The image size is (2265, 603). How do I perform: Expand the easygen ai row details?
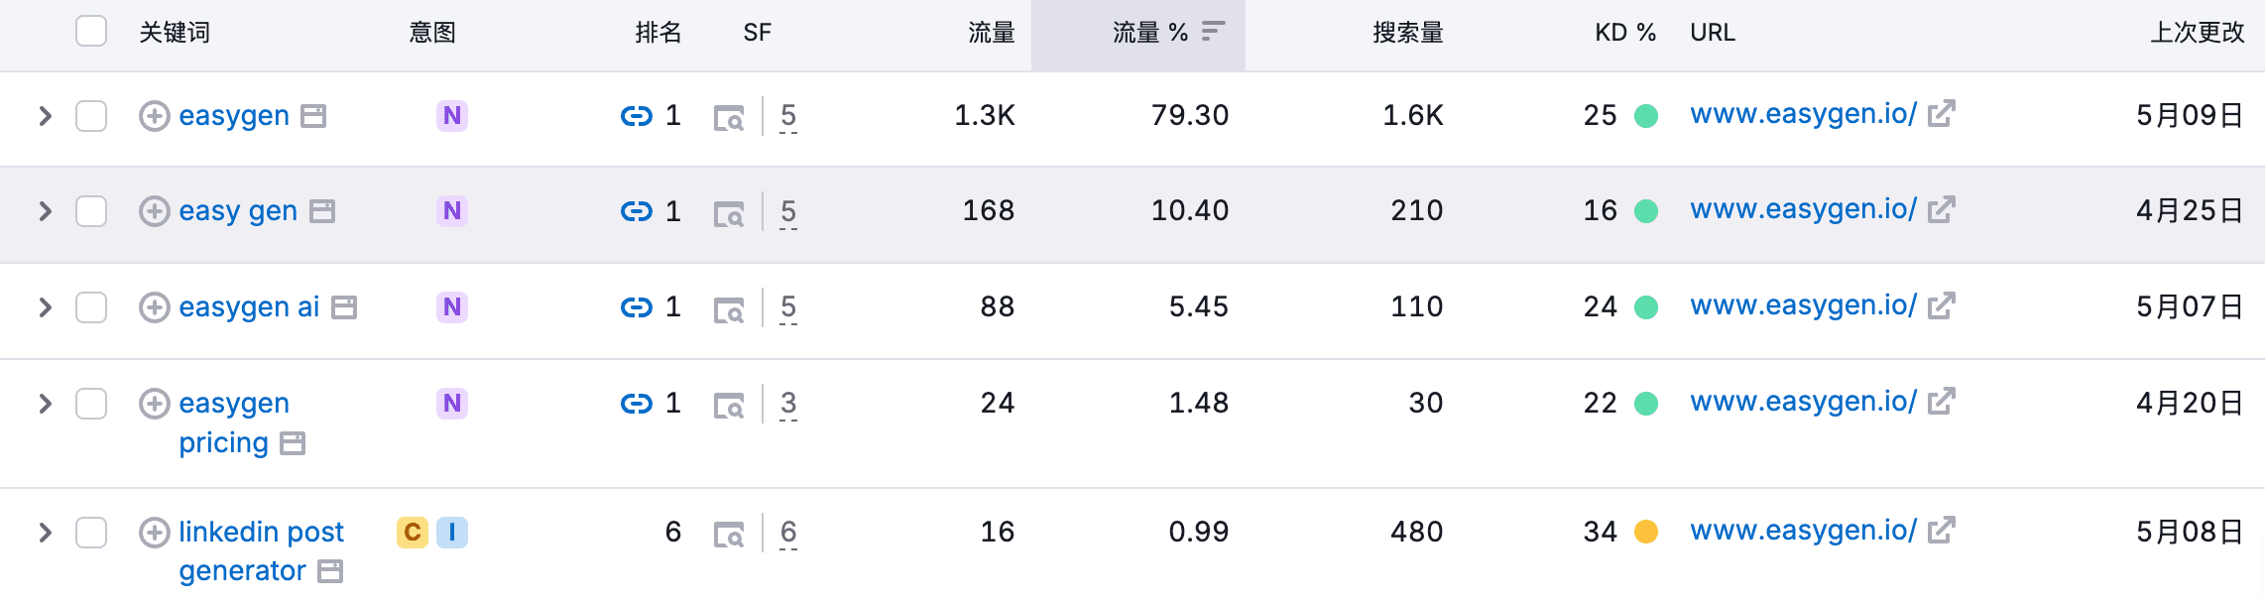(x=45, y=307)
